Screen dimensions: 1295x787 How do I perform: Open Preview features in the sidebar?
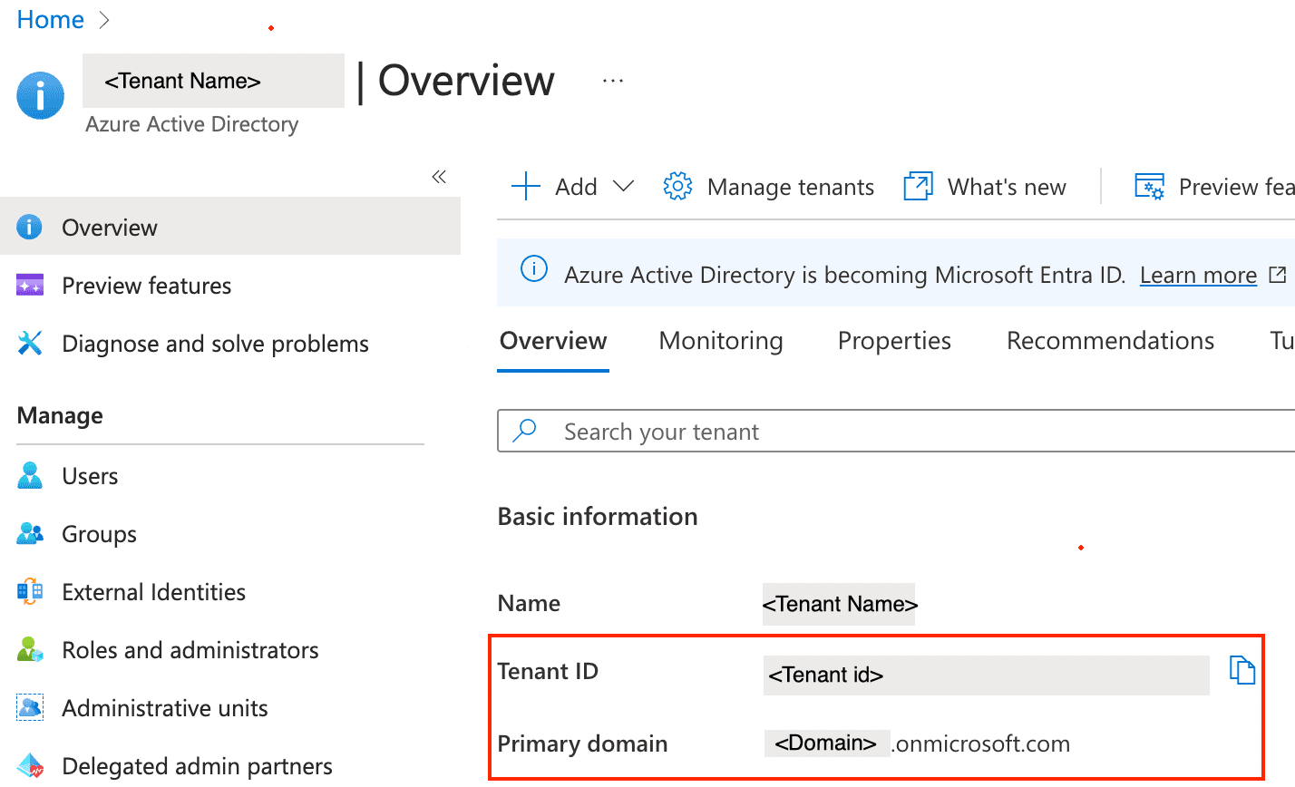tap(146, 286)
